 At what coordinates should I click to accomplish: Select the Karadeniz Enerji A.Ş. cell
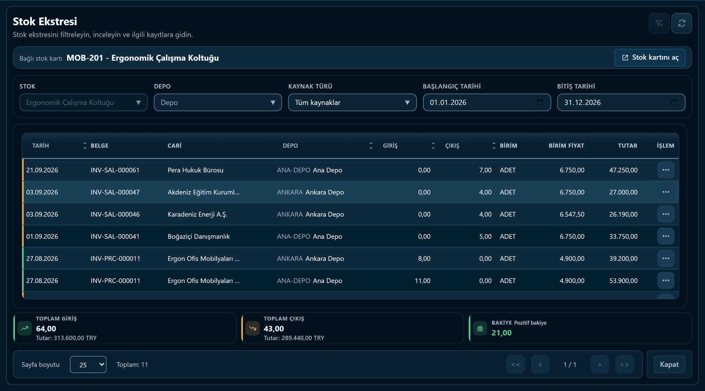(197, 214)
